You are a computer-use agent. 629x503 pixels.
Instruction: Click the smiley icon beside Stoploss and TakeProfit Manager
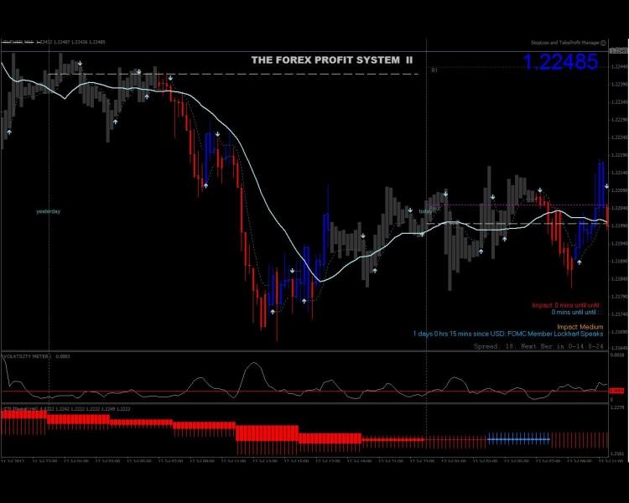tap(603, 43)
